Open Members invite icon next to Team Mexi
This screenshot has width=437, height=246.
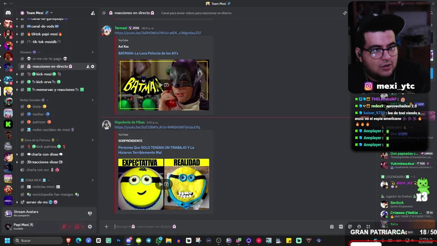[93, 13]
